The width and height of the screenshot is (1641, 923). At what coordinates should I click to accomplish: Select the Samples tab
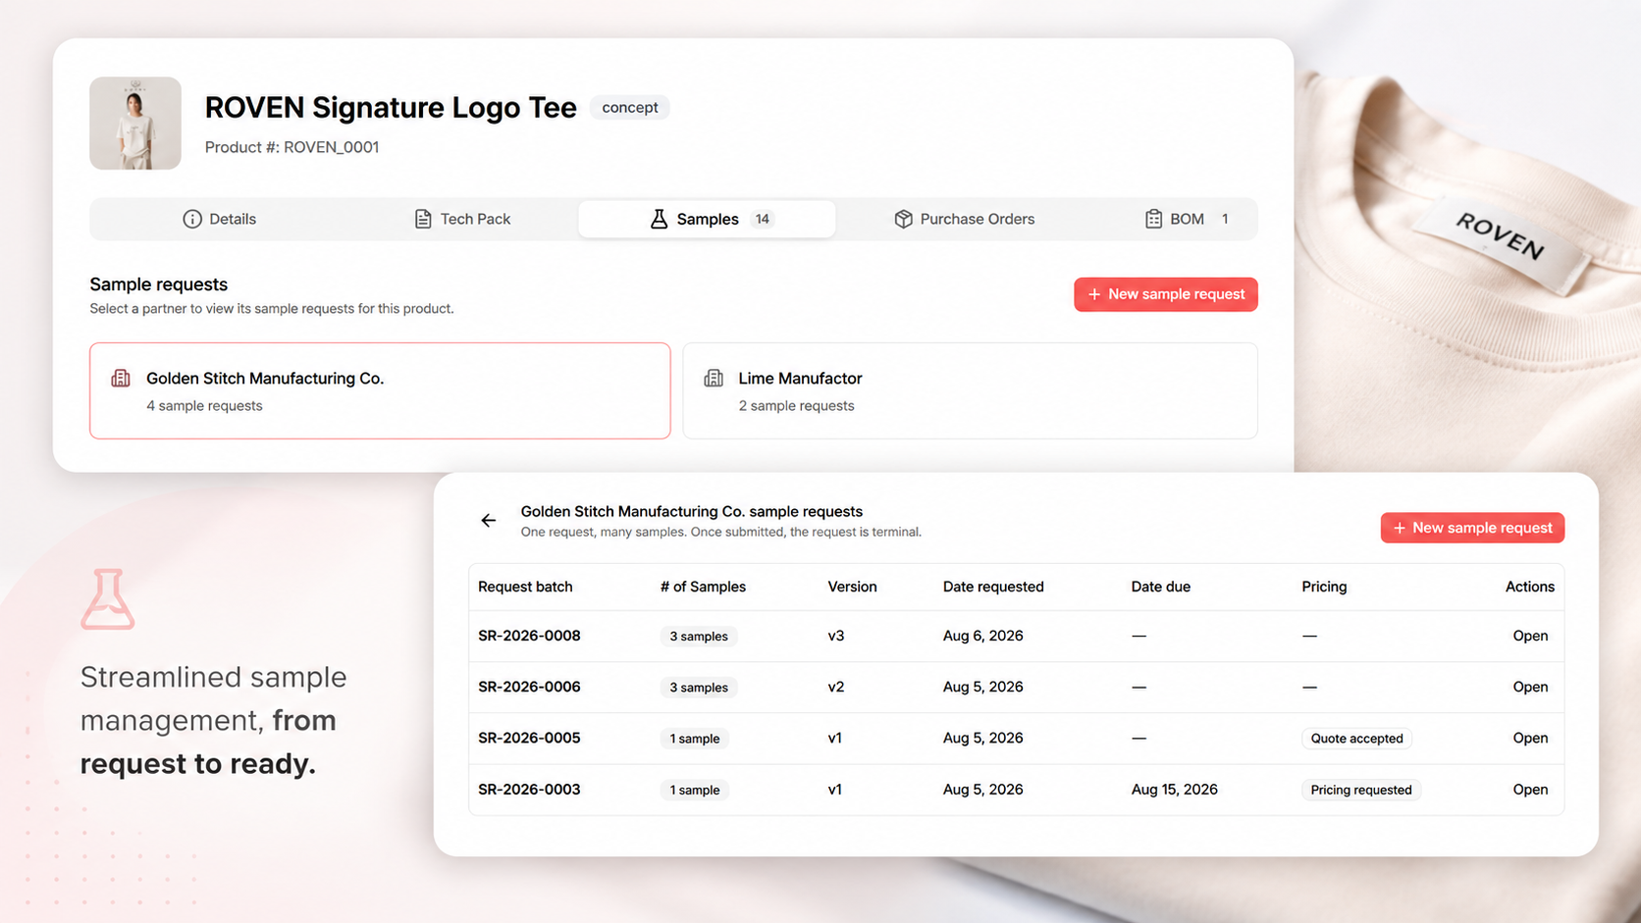707,219
